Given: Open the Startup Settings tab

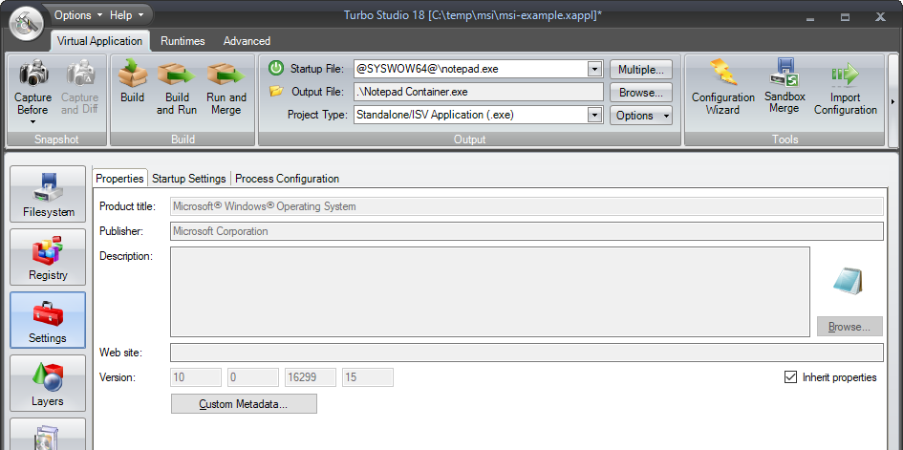Looking at the screenshot, I should pyautogui.click(x=189, y=179).
